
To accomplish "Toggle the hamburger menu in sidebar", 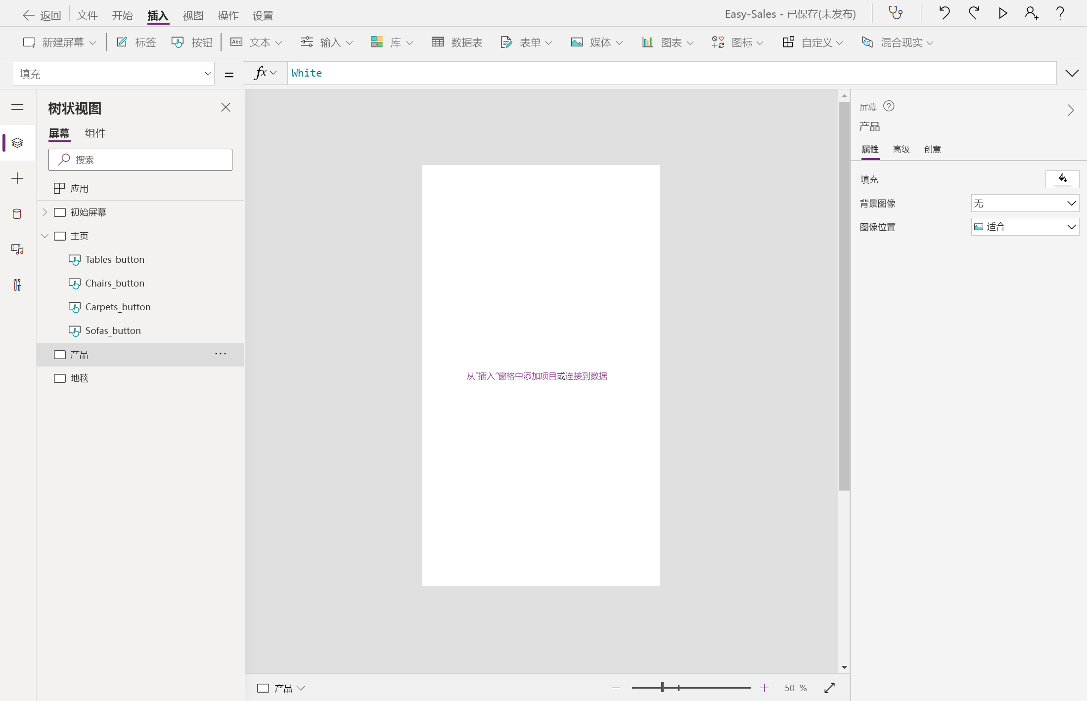I will (x=17, y=107).
